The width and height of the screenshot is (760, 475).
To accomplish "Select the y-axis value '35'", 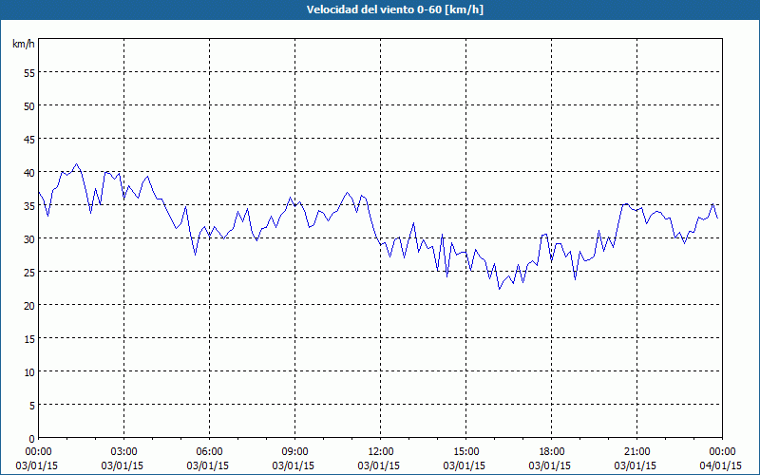I will click(29, 207).
